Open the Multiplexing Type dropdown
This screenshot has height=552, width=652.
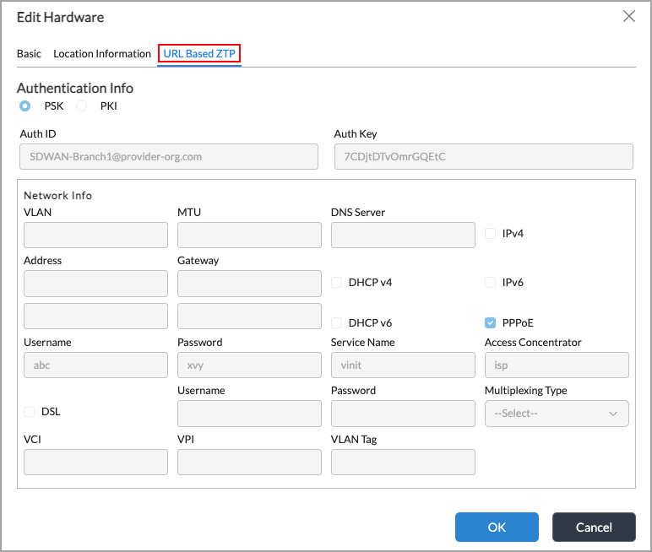[x=557, y=414]
